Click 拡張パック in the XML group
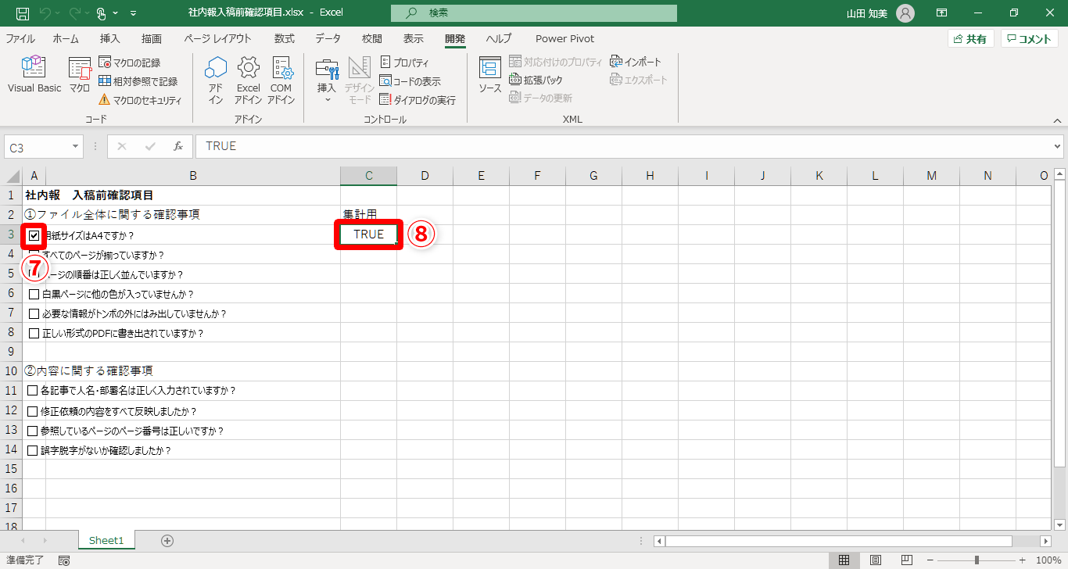1068x569 pixels. point(536,80)
